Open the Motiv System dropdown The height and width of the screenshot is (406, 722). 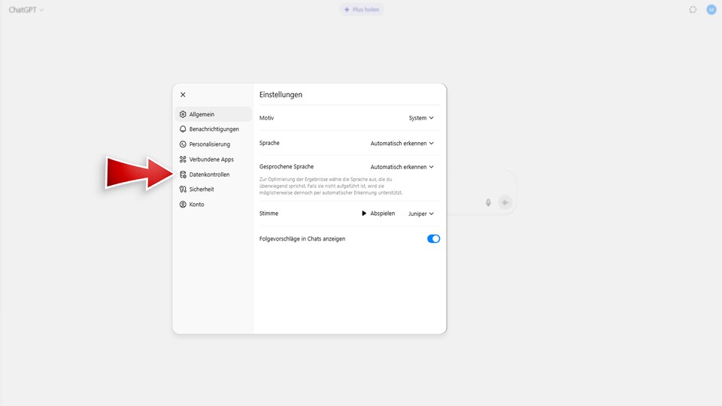(421, 118)
